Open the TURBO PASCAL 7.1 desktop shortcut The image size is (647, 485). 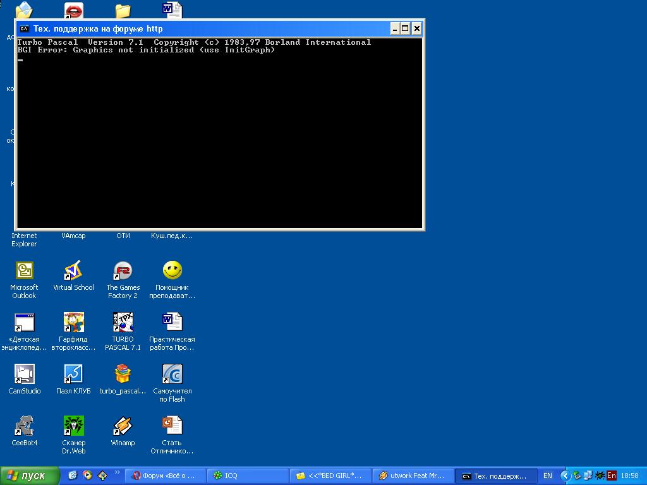123,323
